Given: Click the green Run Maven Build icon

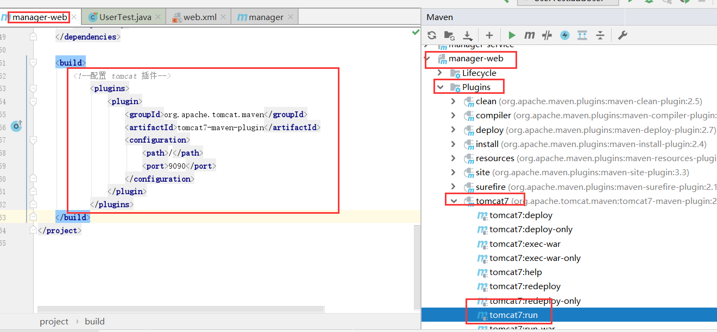Looking at the screenshot, I should (512, 35).
